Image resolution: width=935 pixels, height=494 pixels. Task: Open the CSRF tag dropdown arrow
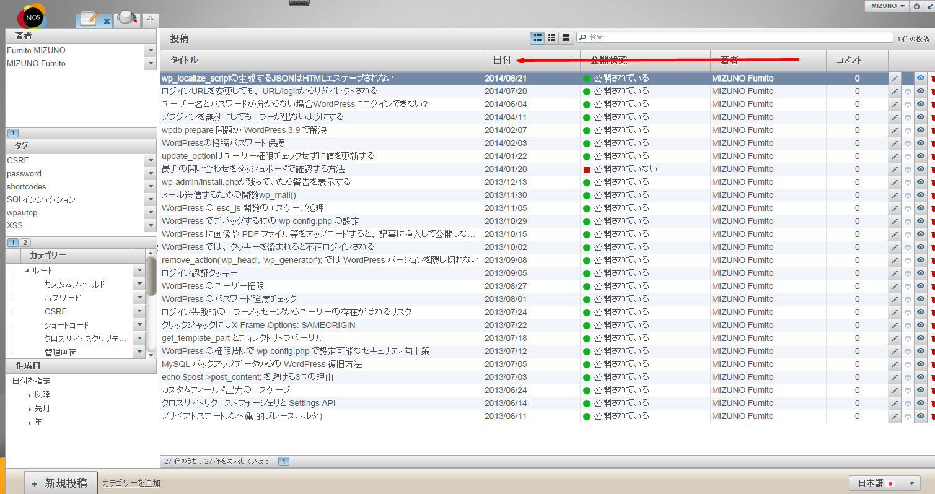(x=151, y=160)
